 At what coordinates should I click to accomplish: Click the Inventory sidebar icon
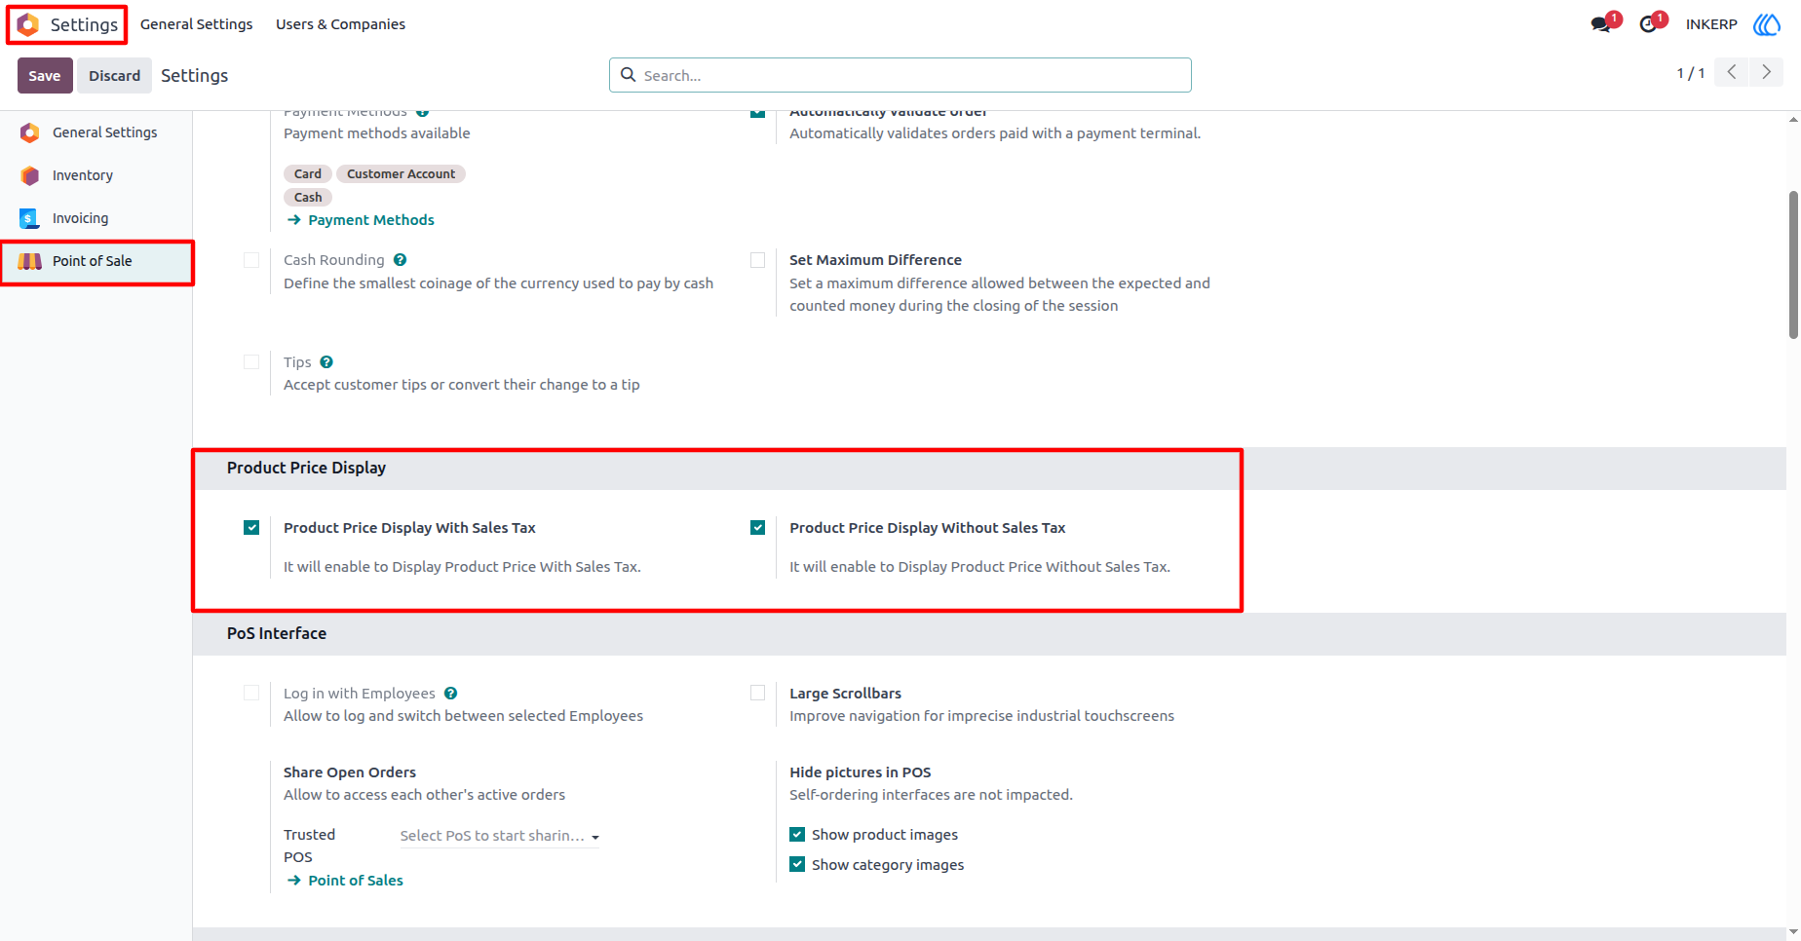click(x=30, y=175)
